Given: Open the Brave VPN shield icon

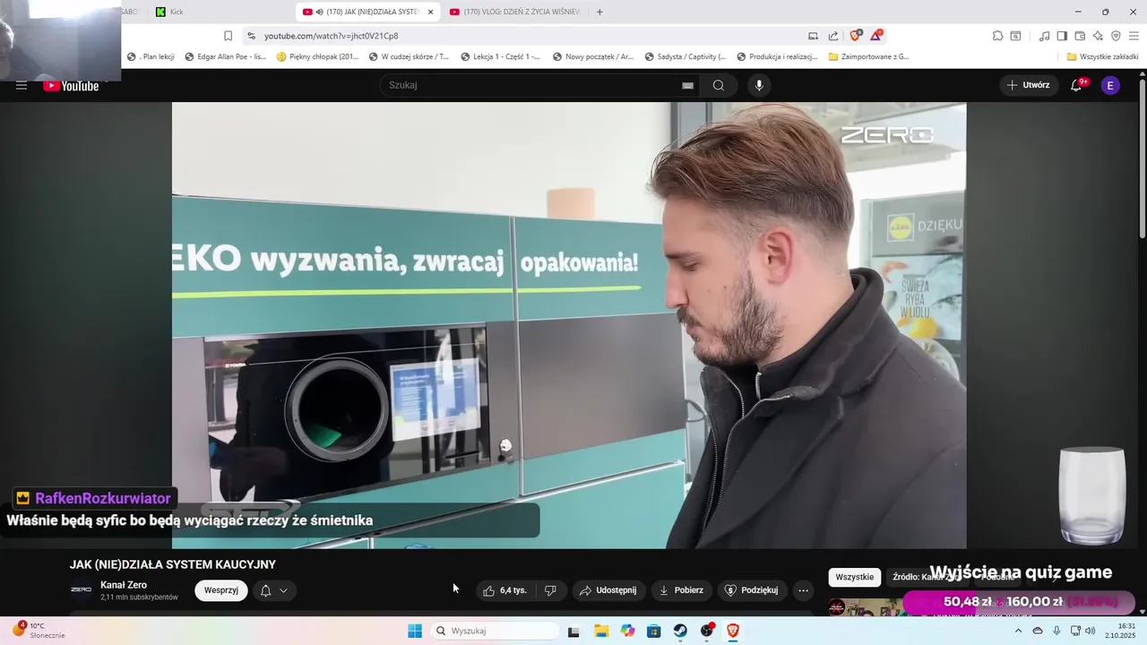Looking at the screenshot, I should [x=1116, y=36].
